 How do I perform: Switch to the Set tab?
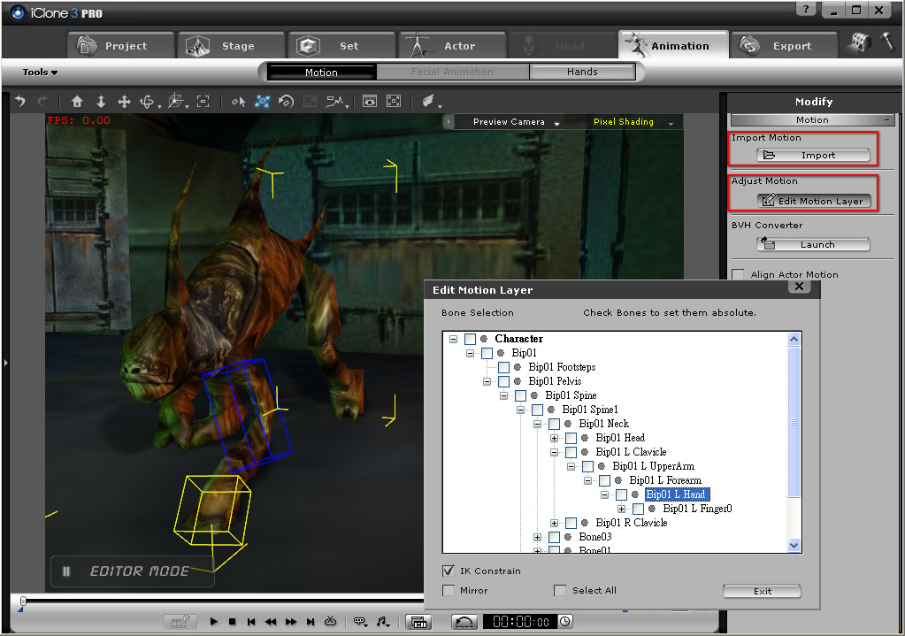341,46
